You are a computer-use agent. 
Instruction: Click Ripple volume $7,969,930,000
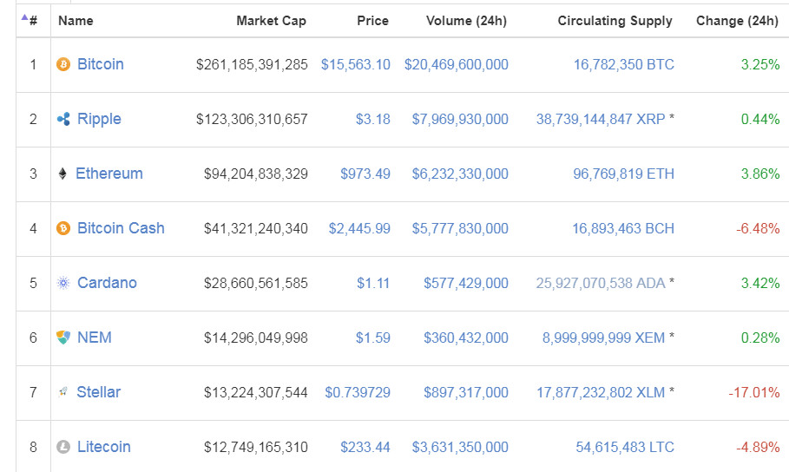(x=460, y=119)
